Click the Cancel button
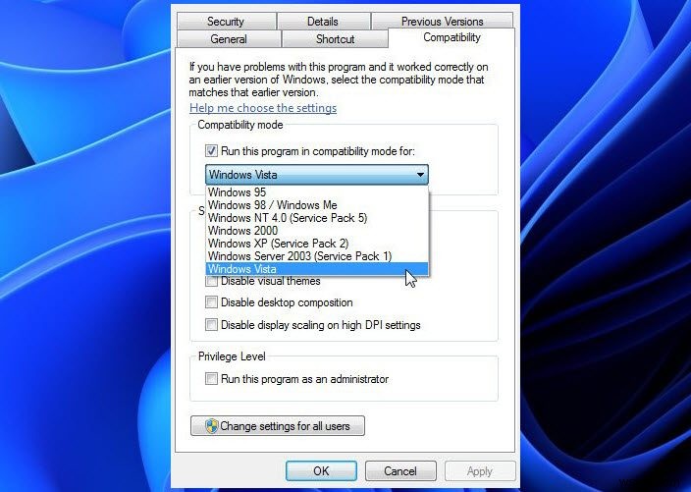This screenshot has height=492, width=691. (x=400, y=471)
